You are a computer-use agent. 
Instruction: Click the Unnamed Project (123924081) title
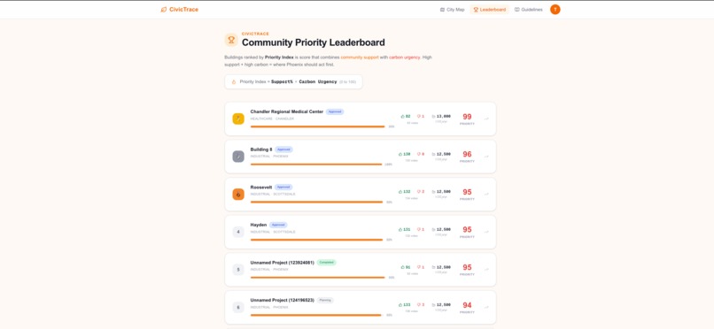[x=283, y=263]
